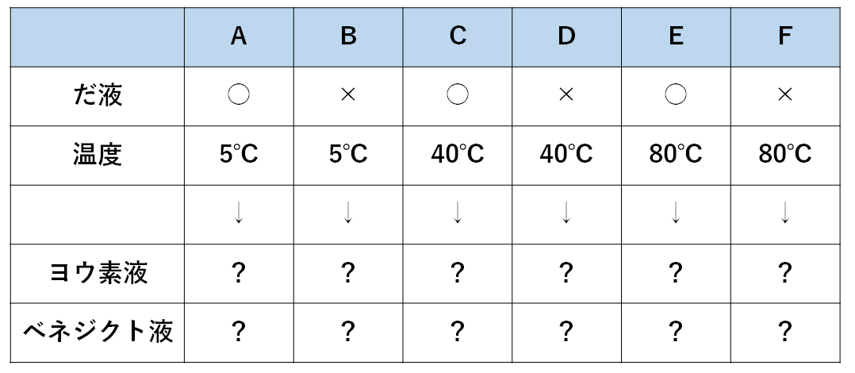Click the cross mark under column F
Image resolution: width=855 pixels, height=373 pixels.
784,94
